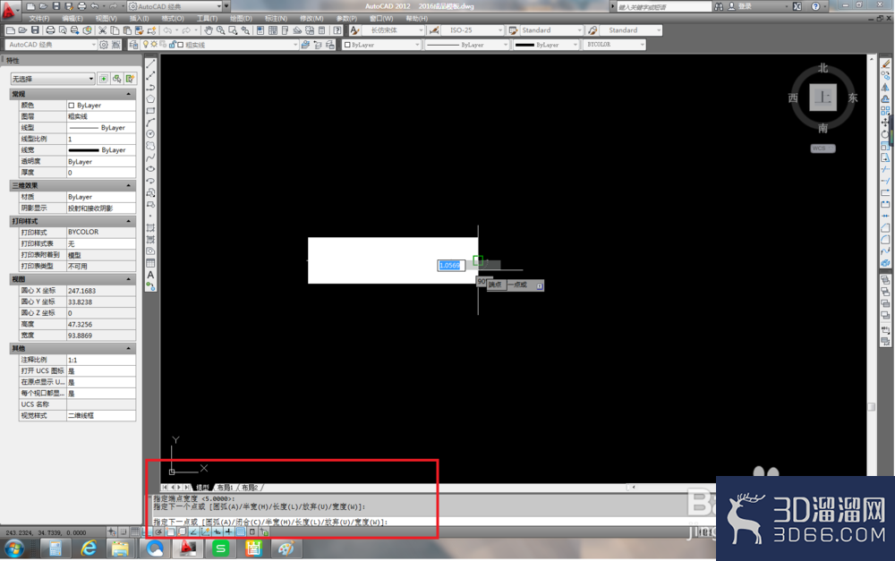Viewport: 895px width, 561px height.
Task: Click the Exchange X icon in title bar
Action: click(797, 6)
